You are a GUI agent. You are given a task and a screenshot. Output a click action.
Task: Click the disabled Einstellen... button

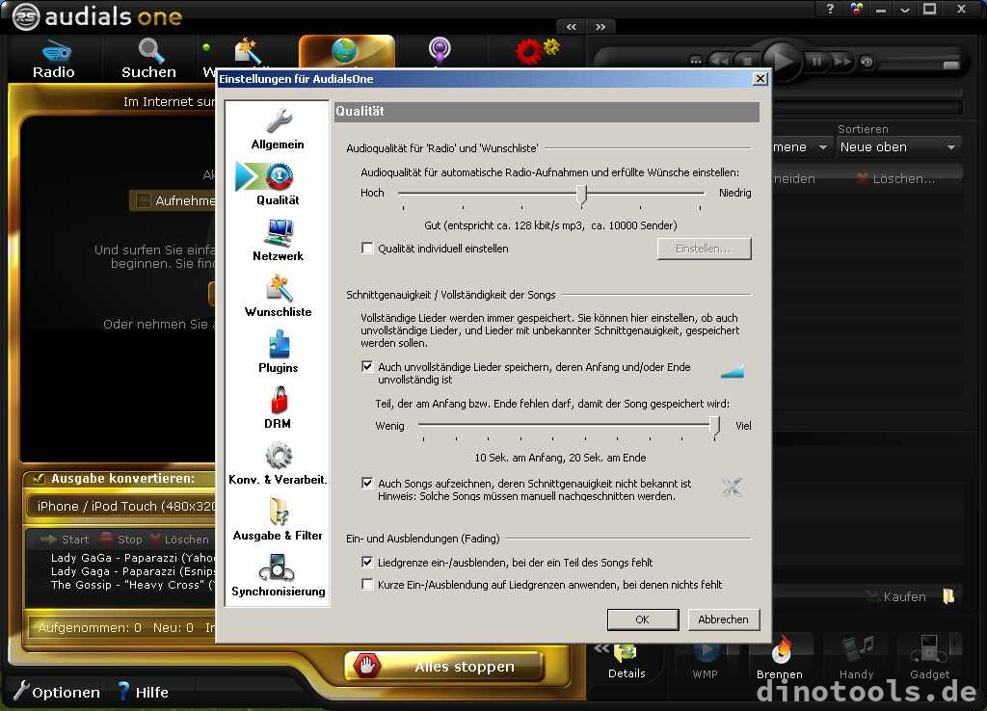coord(704,249)
